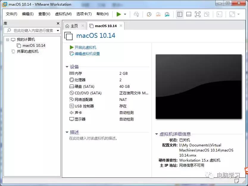Open the power options dropdown arrow

coord(125,14)
